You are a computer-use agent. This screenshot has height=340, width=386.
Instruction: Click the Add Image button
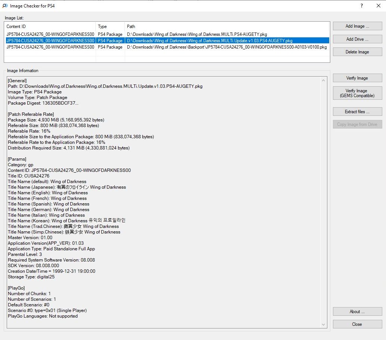(357, 26)
